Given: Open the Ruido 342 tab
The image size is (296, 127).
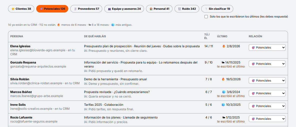Looking at the screenshot, I should pyautogui.click(x=187, y=9).
